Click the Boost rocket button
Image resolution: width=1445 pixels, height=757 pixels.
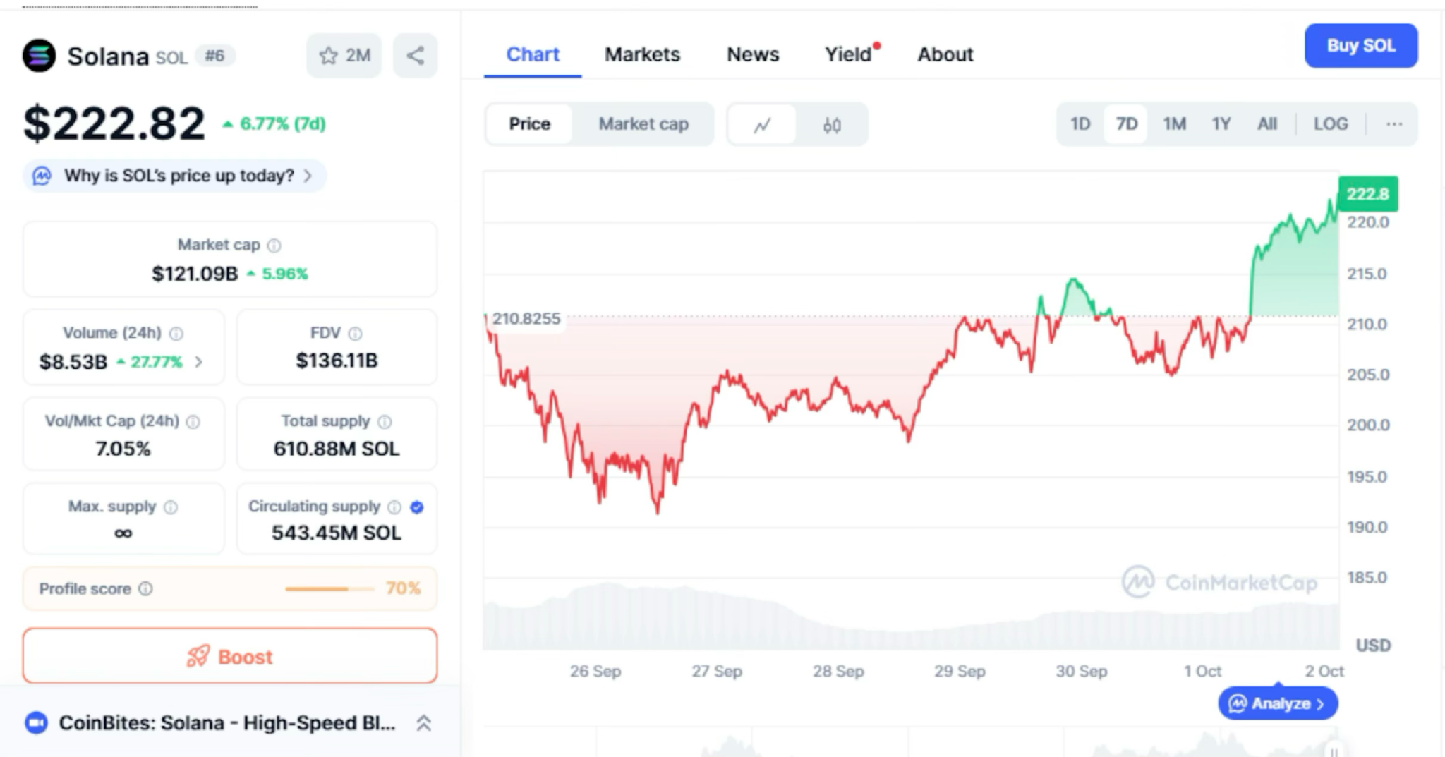click(x=230, y=657)
